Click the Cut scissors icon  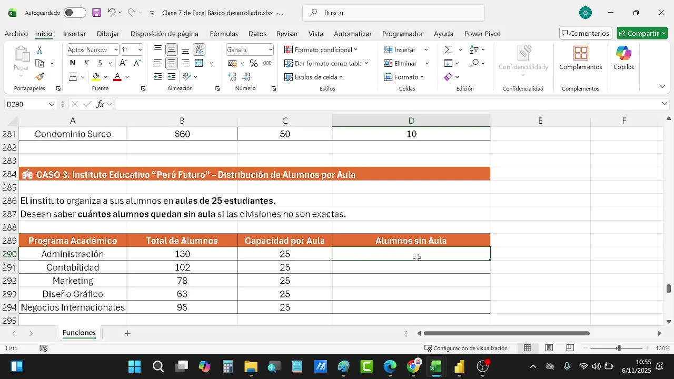(x=39, y=50)
